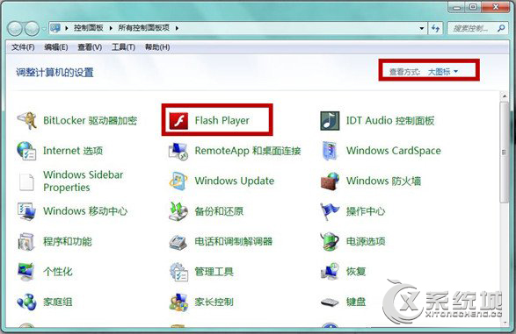Image resolution: width=516 pixels, height=334 pixels.
Task: Click the 个性化 monitor icon
Action: (x=27, y=272)
